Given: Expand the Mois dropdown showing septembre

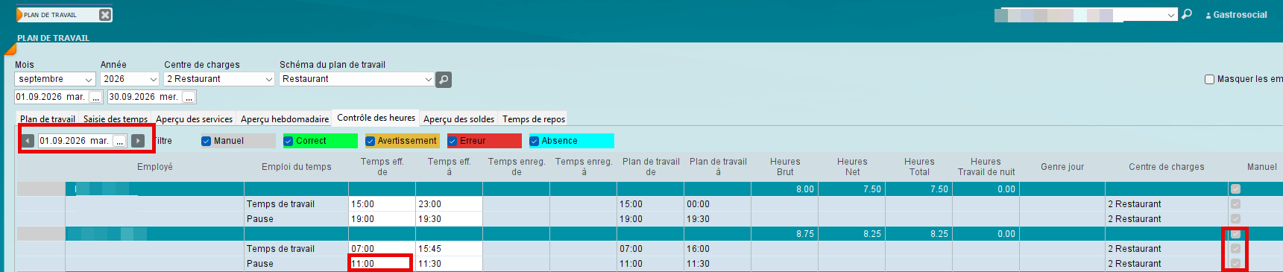Looking at the screenshot, I should coord(55,79).
